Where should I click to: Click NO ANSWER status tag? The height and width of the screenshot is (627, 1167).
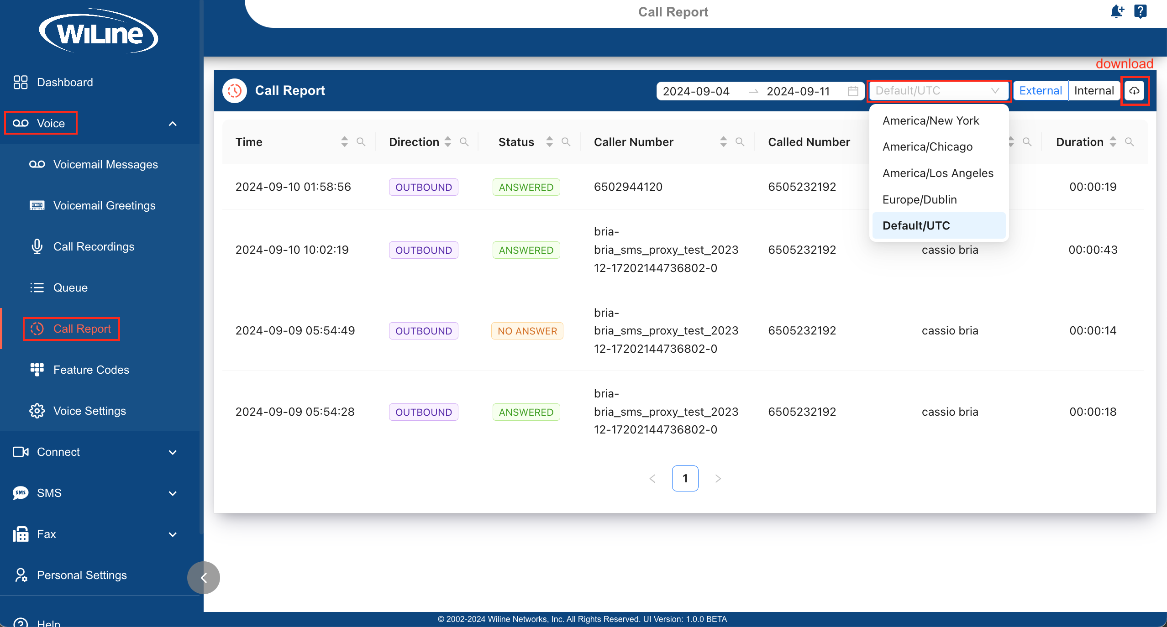[527, 331]
